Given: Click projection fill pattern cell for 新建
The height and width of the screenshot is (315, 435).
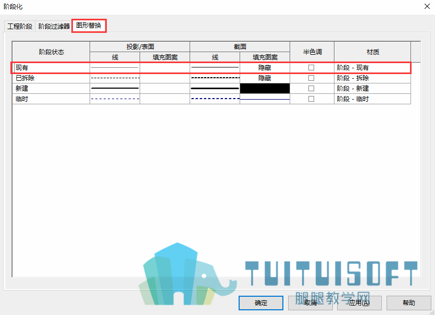Looking at the screenshot, I should [165, 88].
